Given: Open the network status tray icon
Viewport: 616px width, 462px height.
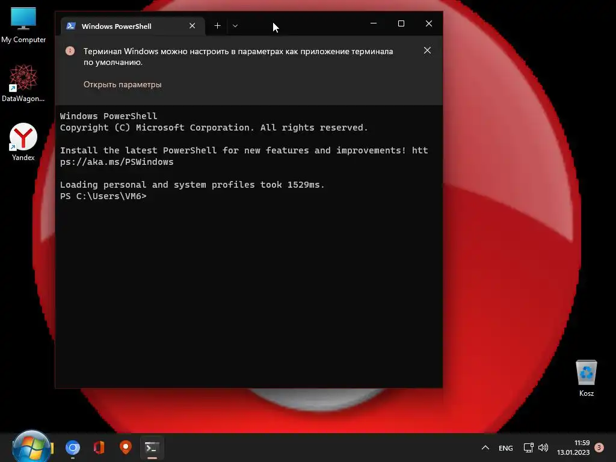Looking at the screenshot, I should click(528, 448).
